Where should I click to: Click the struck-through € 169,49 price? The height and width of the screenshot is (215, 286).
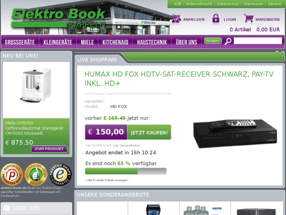[114, 118]
